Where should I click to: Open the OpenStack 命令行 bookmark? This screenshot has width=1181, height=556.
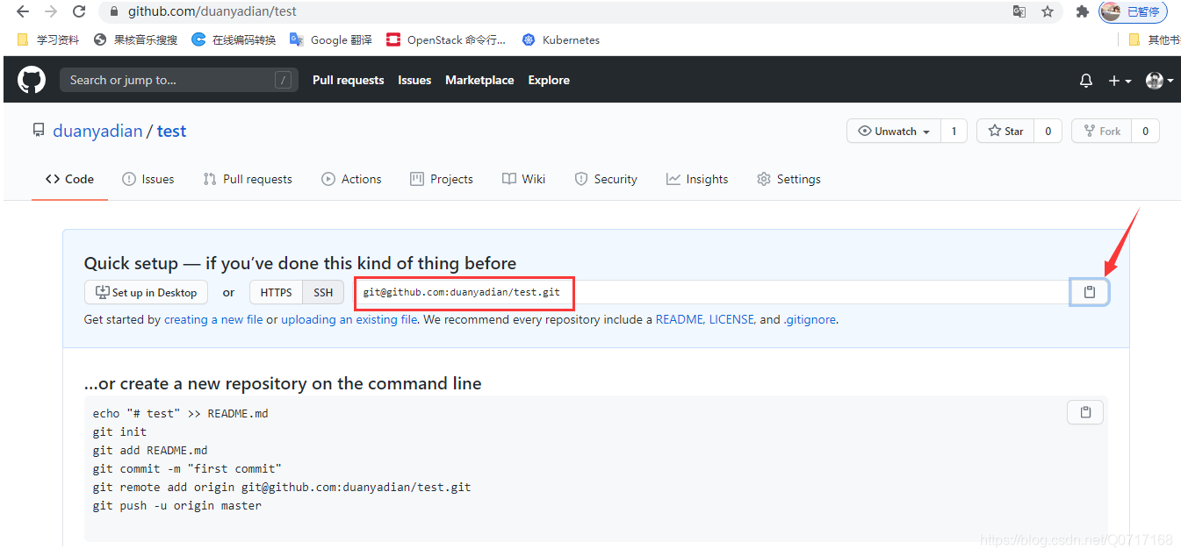(446, 39)
